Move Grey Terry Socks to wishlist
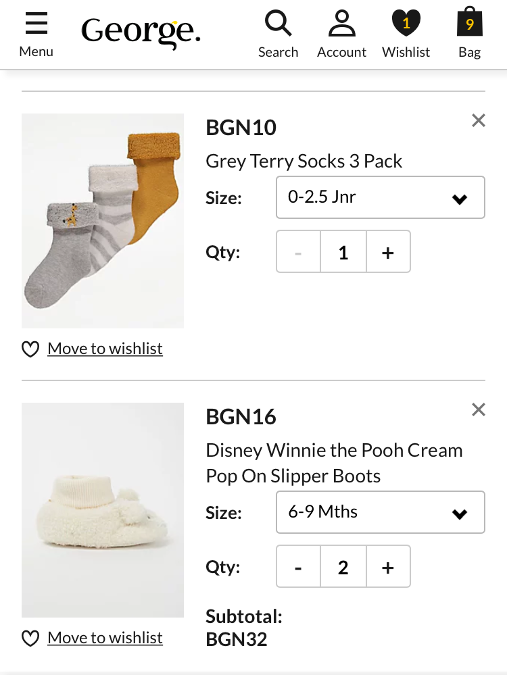This screenshot has width=507, height=675. pyautogui.click(x=105, y=349)
